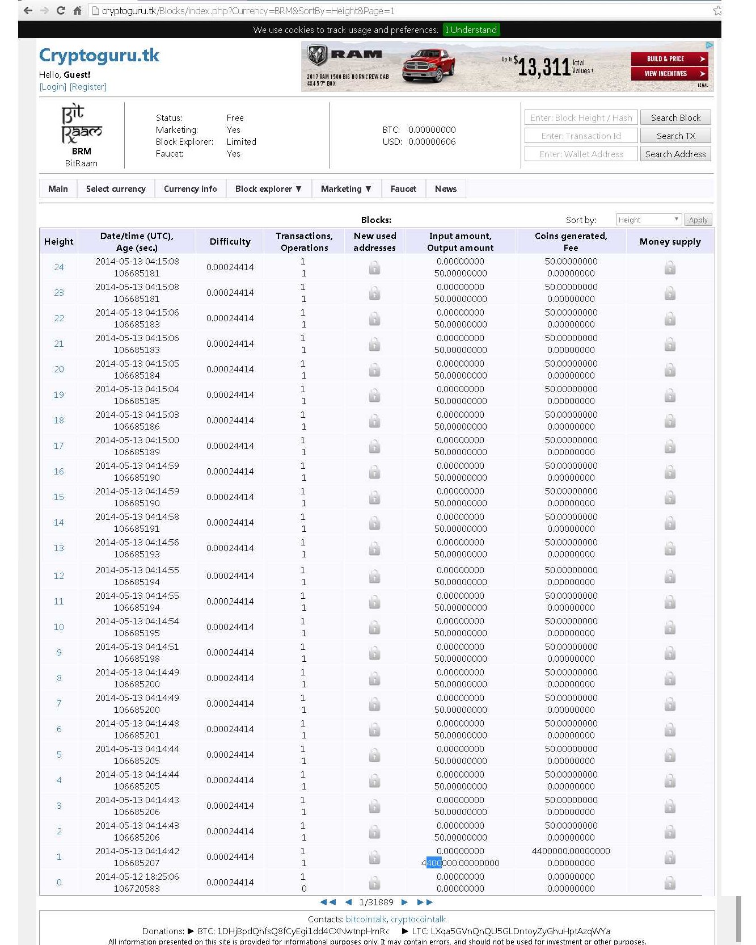Image resolution: width=756 pixels, height=945 pixels.
Task: Open block height 19 link
Action: click(x=58, y=394)
